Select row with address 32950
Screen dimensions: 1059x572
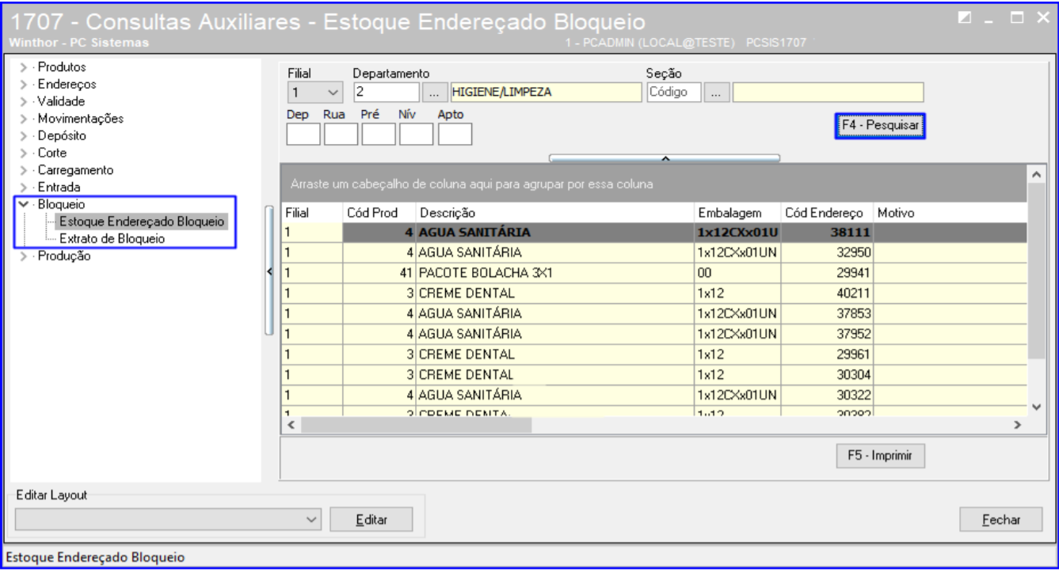click(x=654, y=252)
